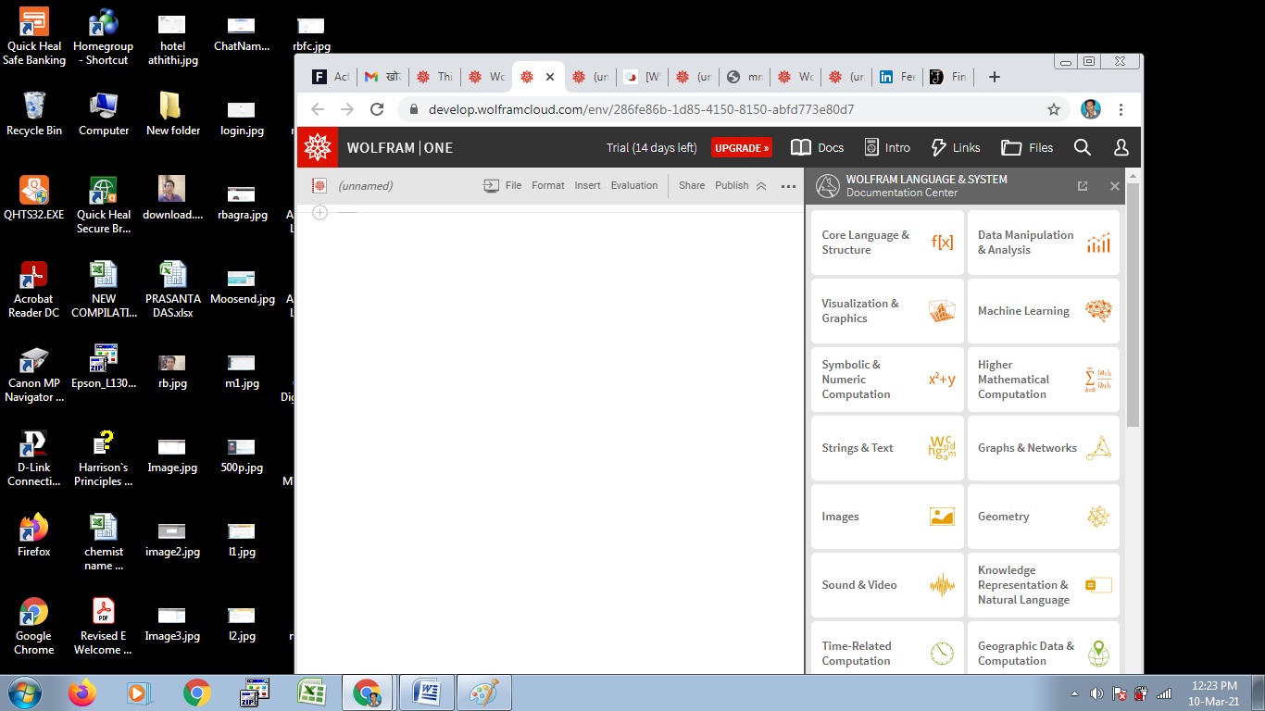Click the red UPGRADE button
Screen dimensions: 1265x711
pyautogui.click(x=742, y=147)
